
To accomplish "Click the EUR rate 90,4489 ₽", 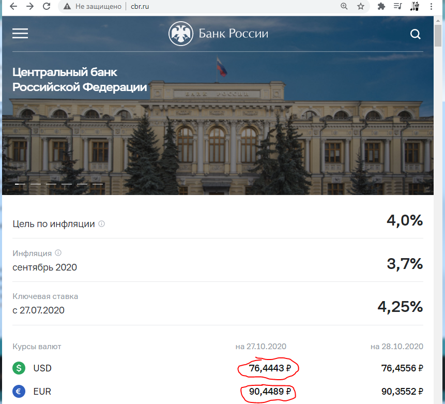I will tap(270, 392).
